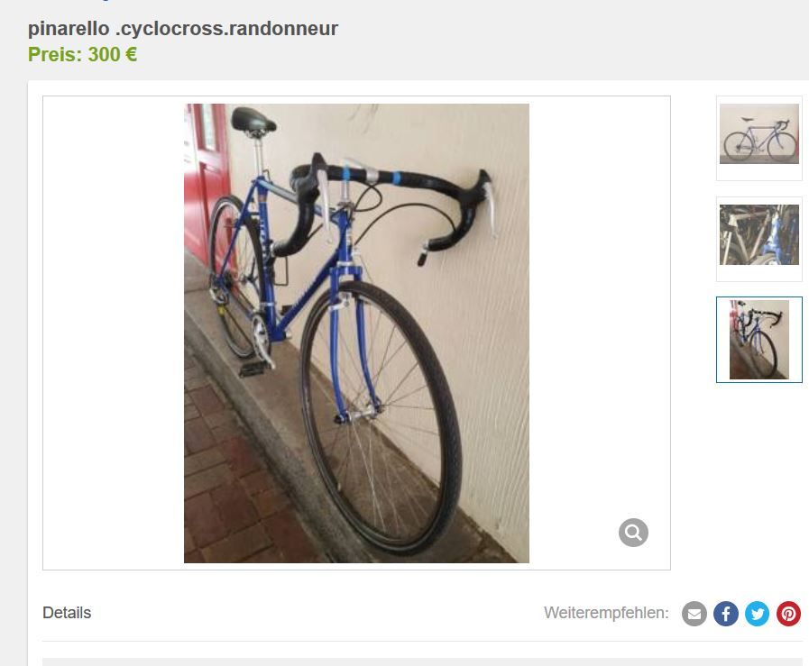Pin the listing on Pinterest
Screen dimensions: 809x666
pos(788,614)
